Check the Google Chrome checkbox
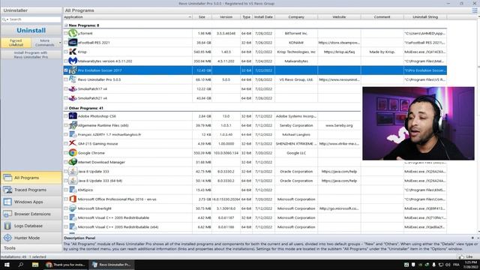 click(x=66, y=153)
